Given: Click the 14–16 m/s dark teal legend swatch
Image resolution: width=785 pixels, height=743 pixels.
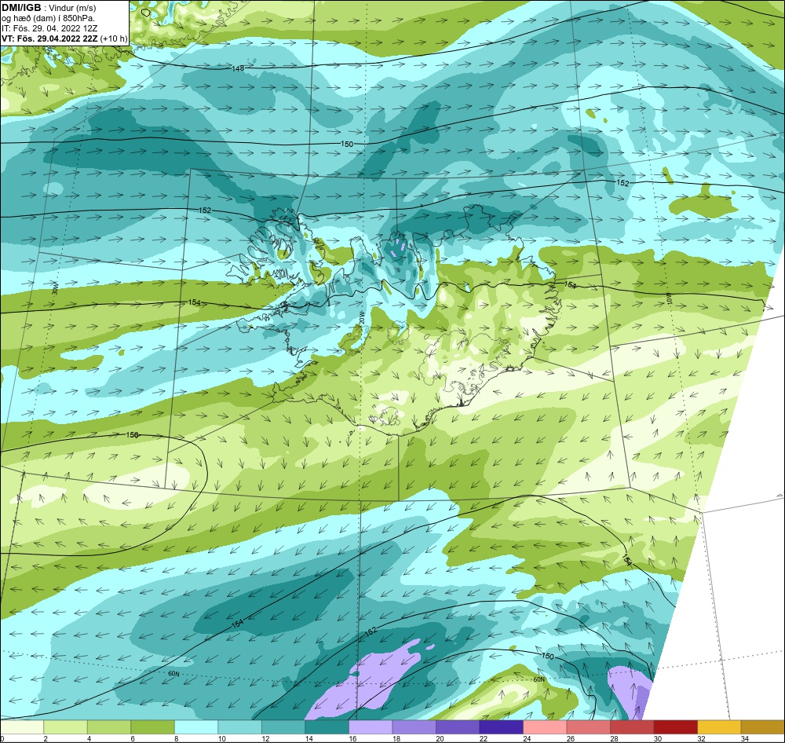Looking at the screenshot, I should [x=327, y=727].
